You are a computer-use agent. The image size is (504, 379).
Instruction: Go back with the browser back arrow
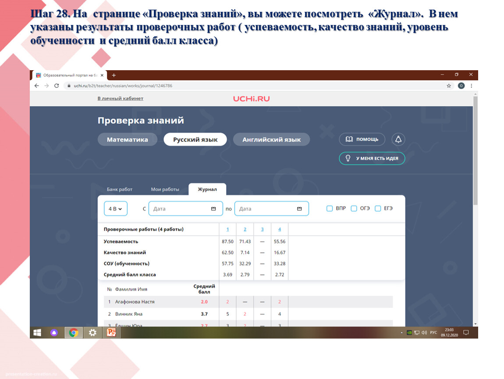tap(37, 86)
